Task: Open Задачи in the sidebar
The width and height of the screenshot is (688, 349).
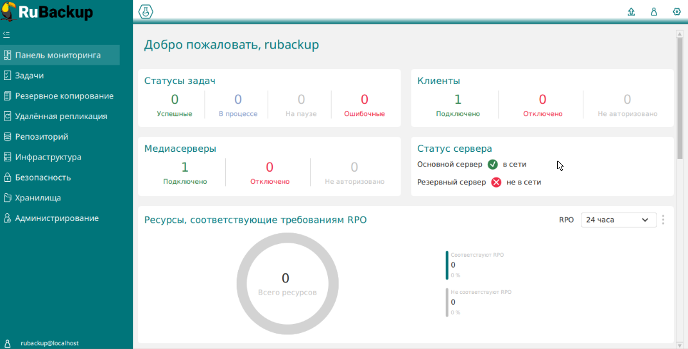Action: (x=30, y=76)
